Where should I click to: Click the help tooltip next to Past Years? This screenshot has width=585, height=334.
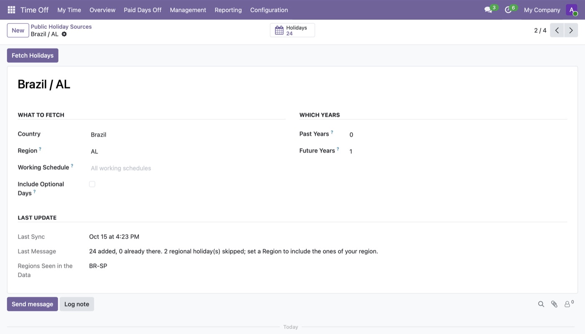332,132
